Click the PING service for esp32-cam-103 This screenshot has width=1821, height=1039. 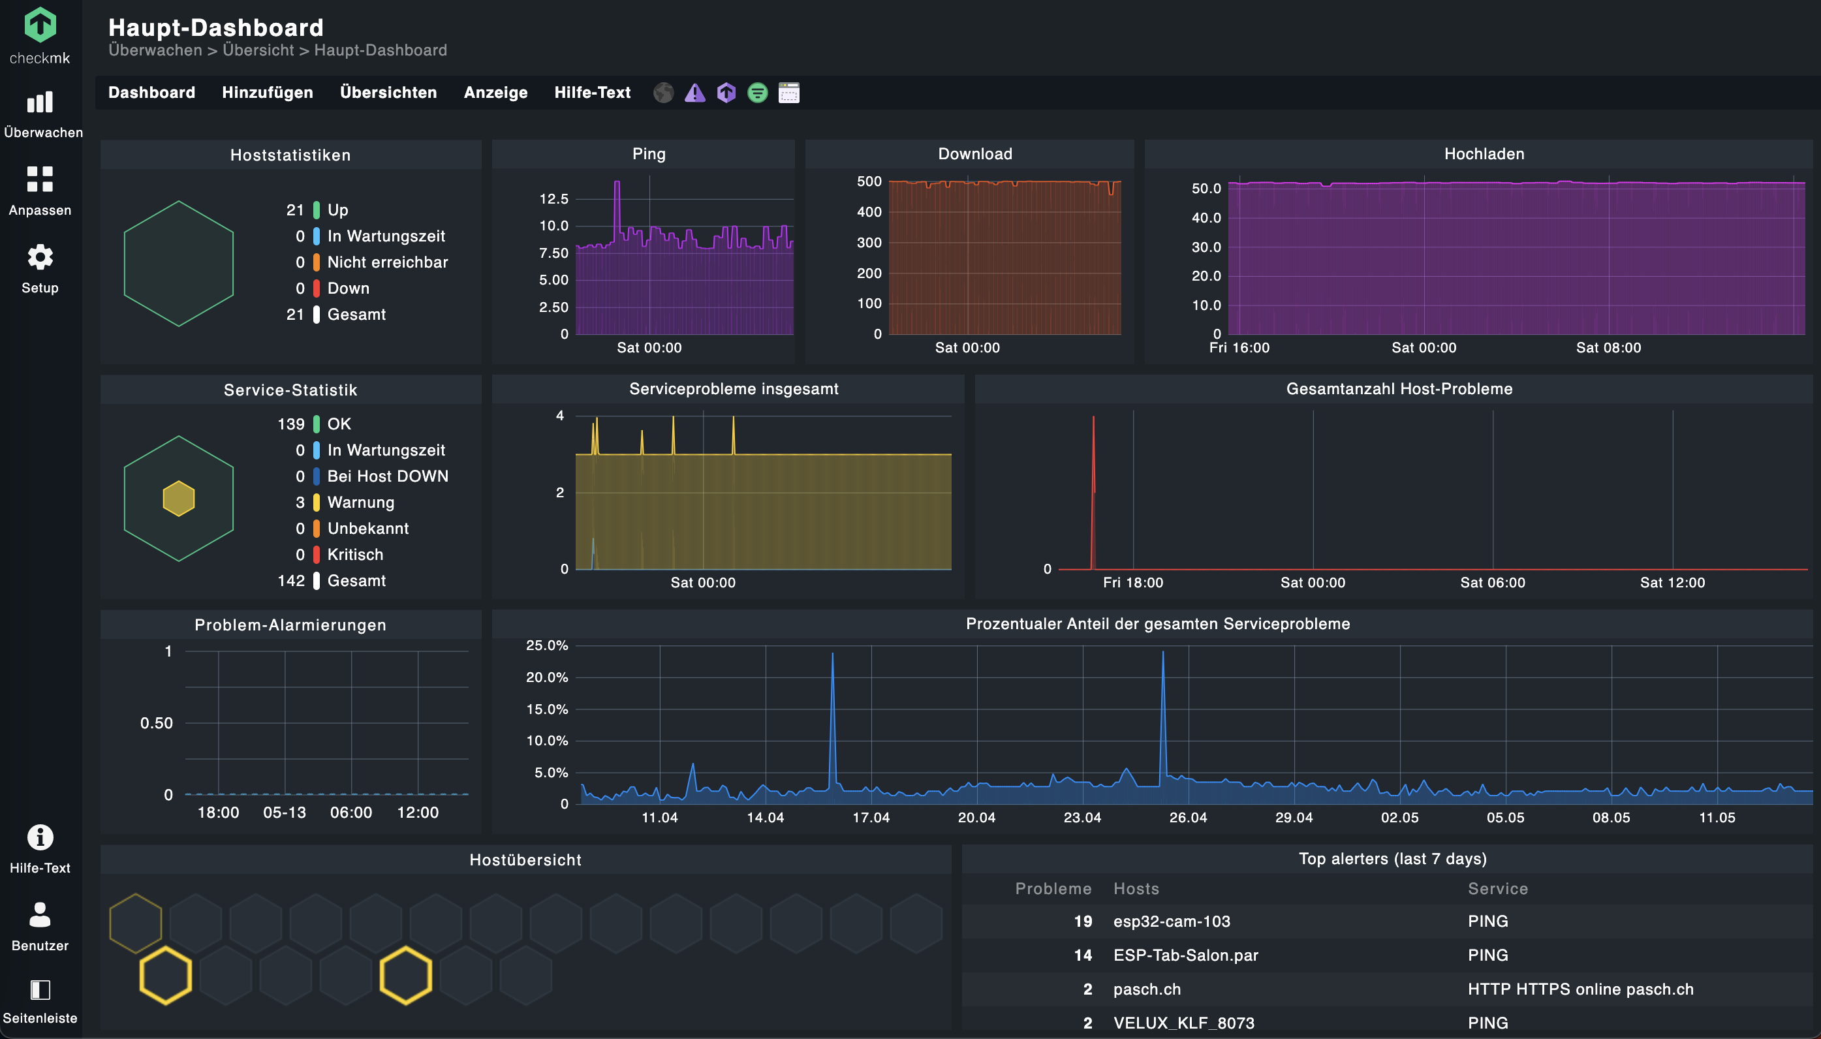1487,922
